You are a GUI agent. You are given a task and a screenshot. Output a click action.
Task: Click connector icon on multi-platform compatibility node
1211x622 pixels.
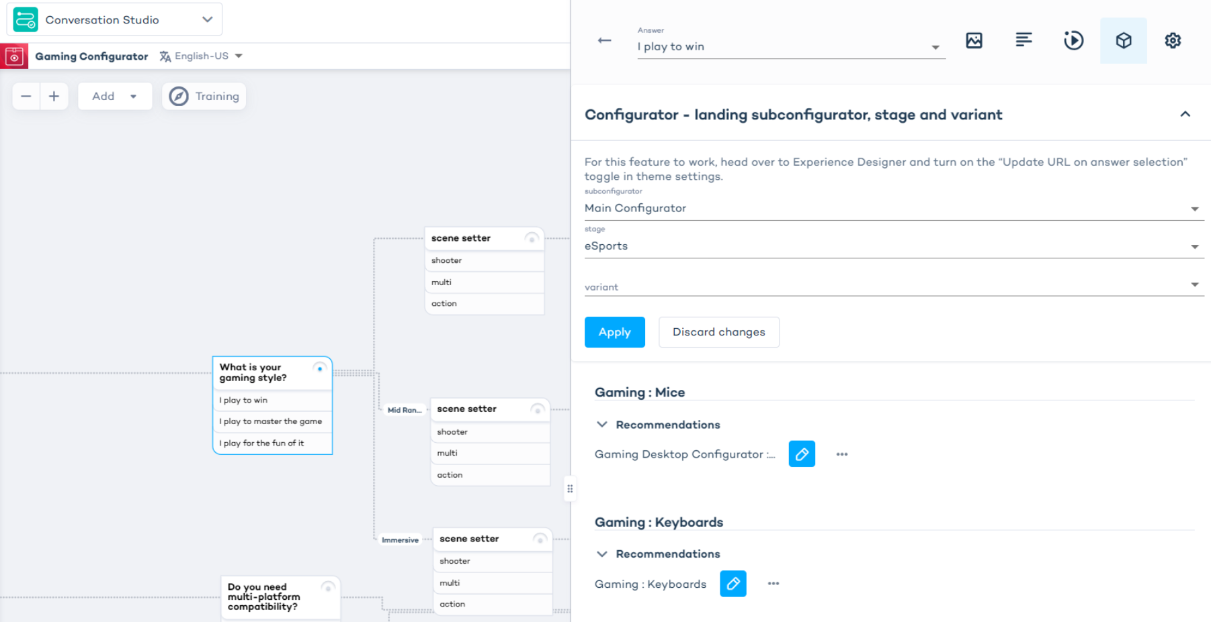(x=328, y=588)
